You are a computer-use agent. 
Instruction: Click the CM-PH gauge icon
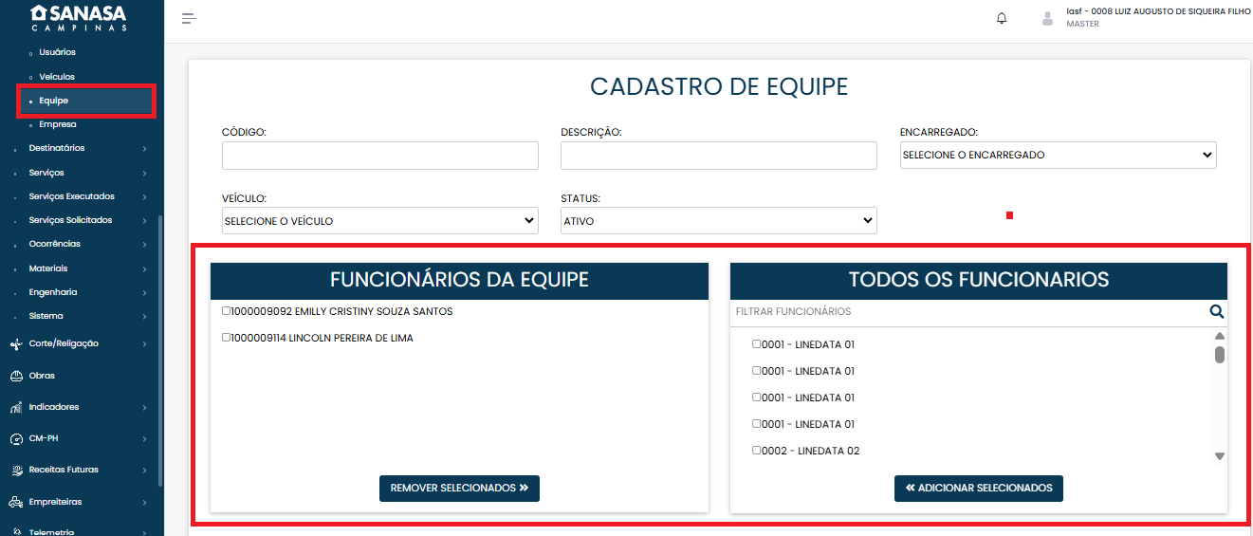point(16,439)
